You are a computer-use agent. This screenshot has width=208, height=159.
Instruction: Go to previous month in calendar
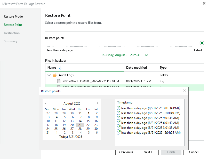point(46,103)
